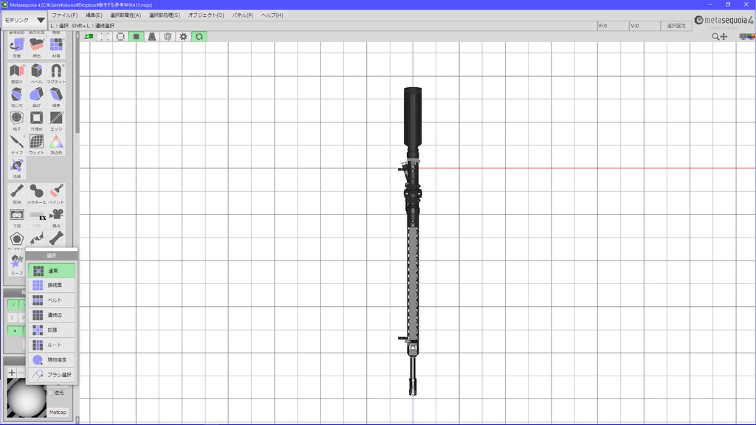Screen dimensions: 756x425
Task: Open the ファイル(F) menu
Action: pos(65,15)
